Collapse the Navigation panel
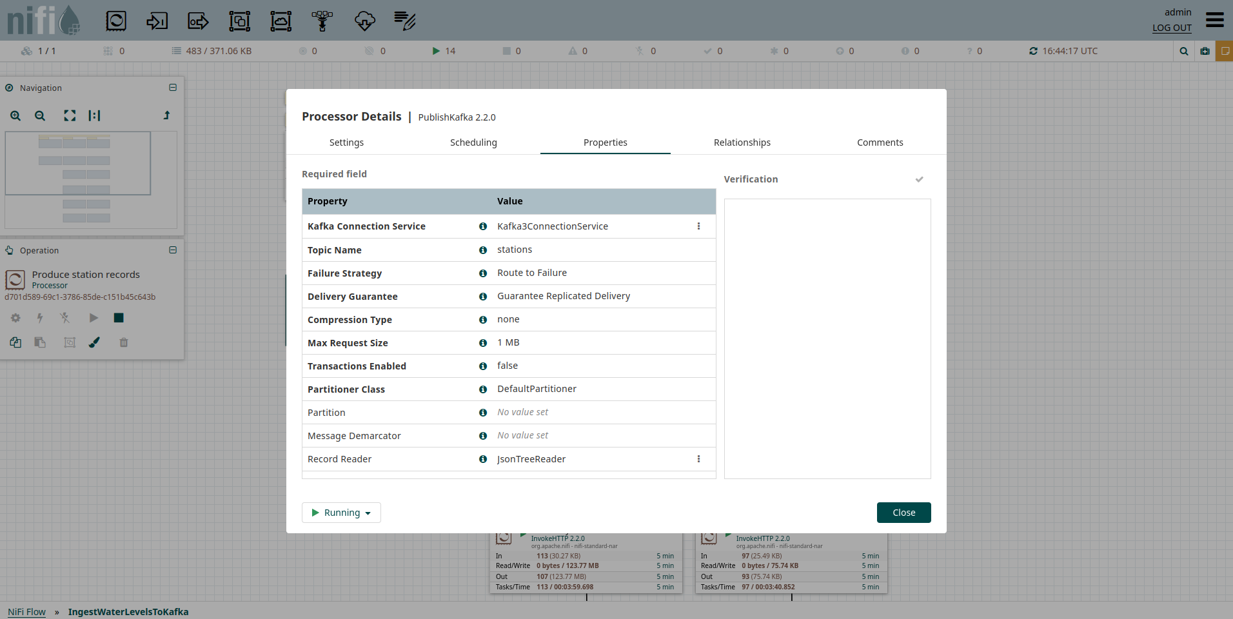 173,88
